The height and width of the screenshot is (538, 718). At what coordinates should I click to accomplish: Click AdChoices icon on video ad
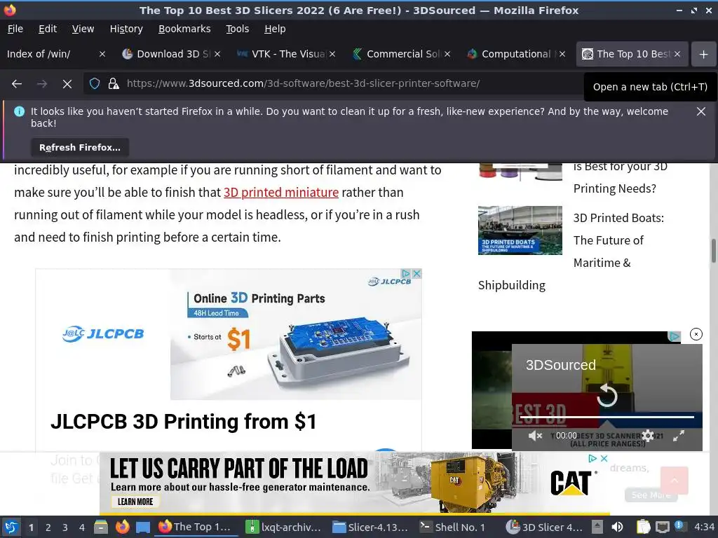point(674,336)
